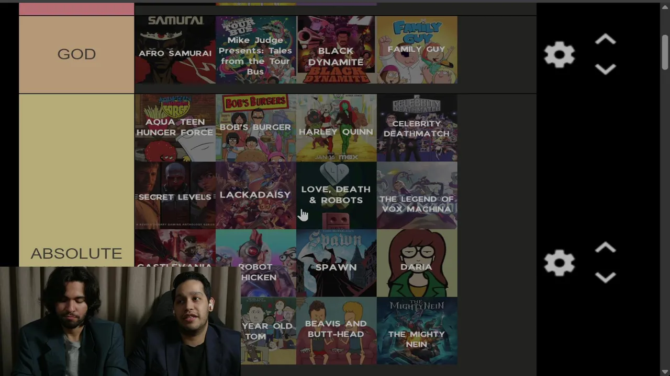This screenshot has width=670, height=376.
Task: Select Legend of Vox Machina tile
Action: tap(417, 195)
